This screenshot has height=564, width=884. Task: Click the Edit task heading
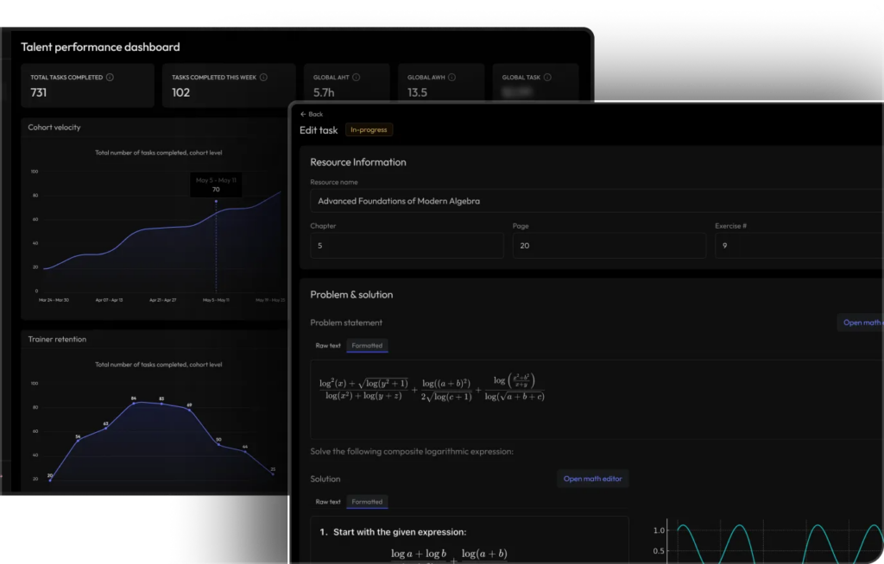[x=319, y=130]
